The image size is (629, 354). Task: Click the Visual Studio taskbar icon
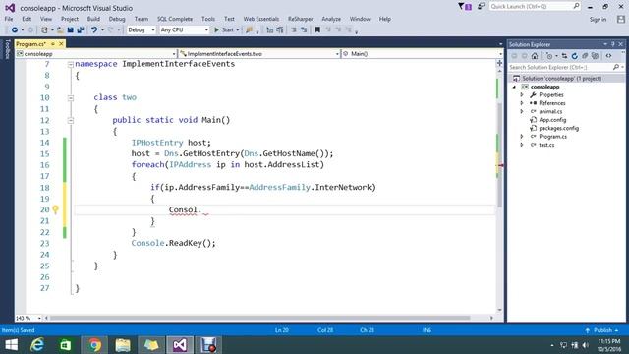(180, 345)
